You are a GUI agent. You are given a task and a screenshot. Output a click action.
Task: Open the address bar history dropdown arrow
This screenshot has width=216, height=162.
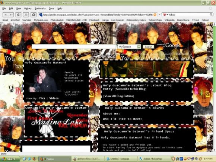coord(159,15)
